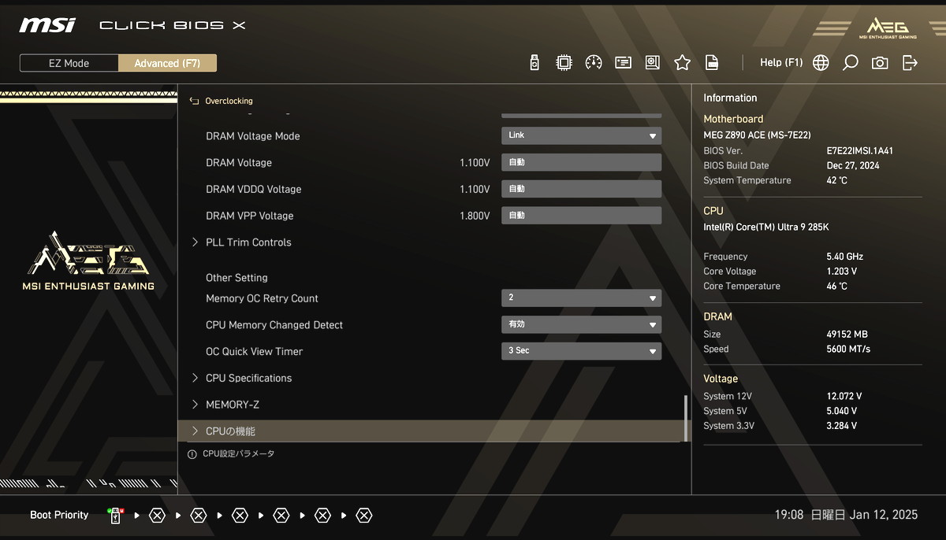Go back using the Overclocking return arrow

195,101
